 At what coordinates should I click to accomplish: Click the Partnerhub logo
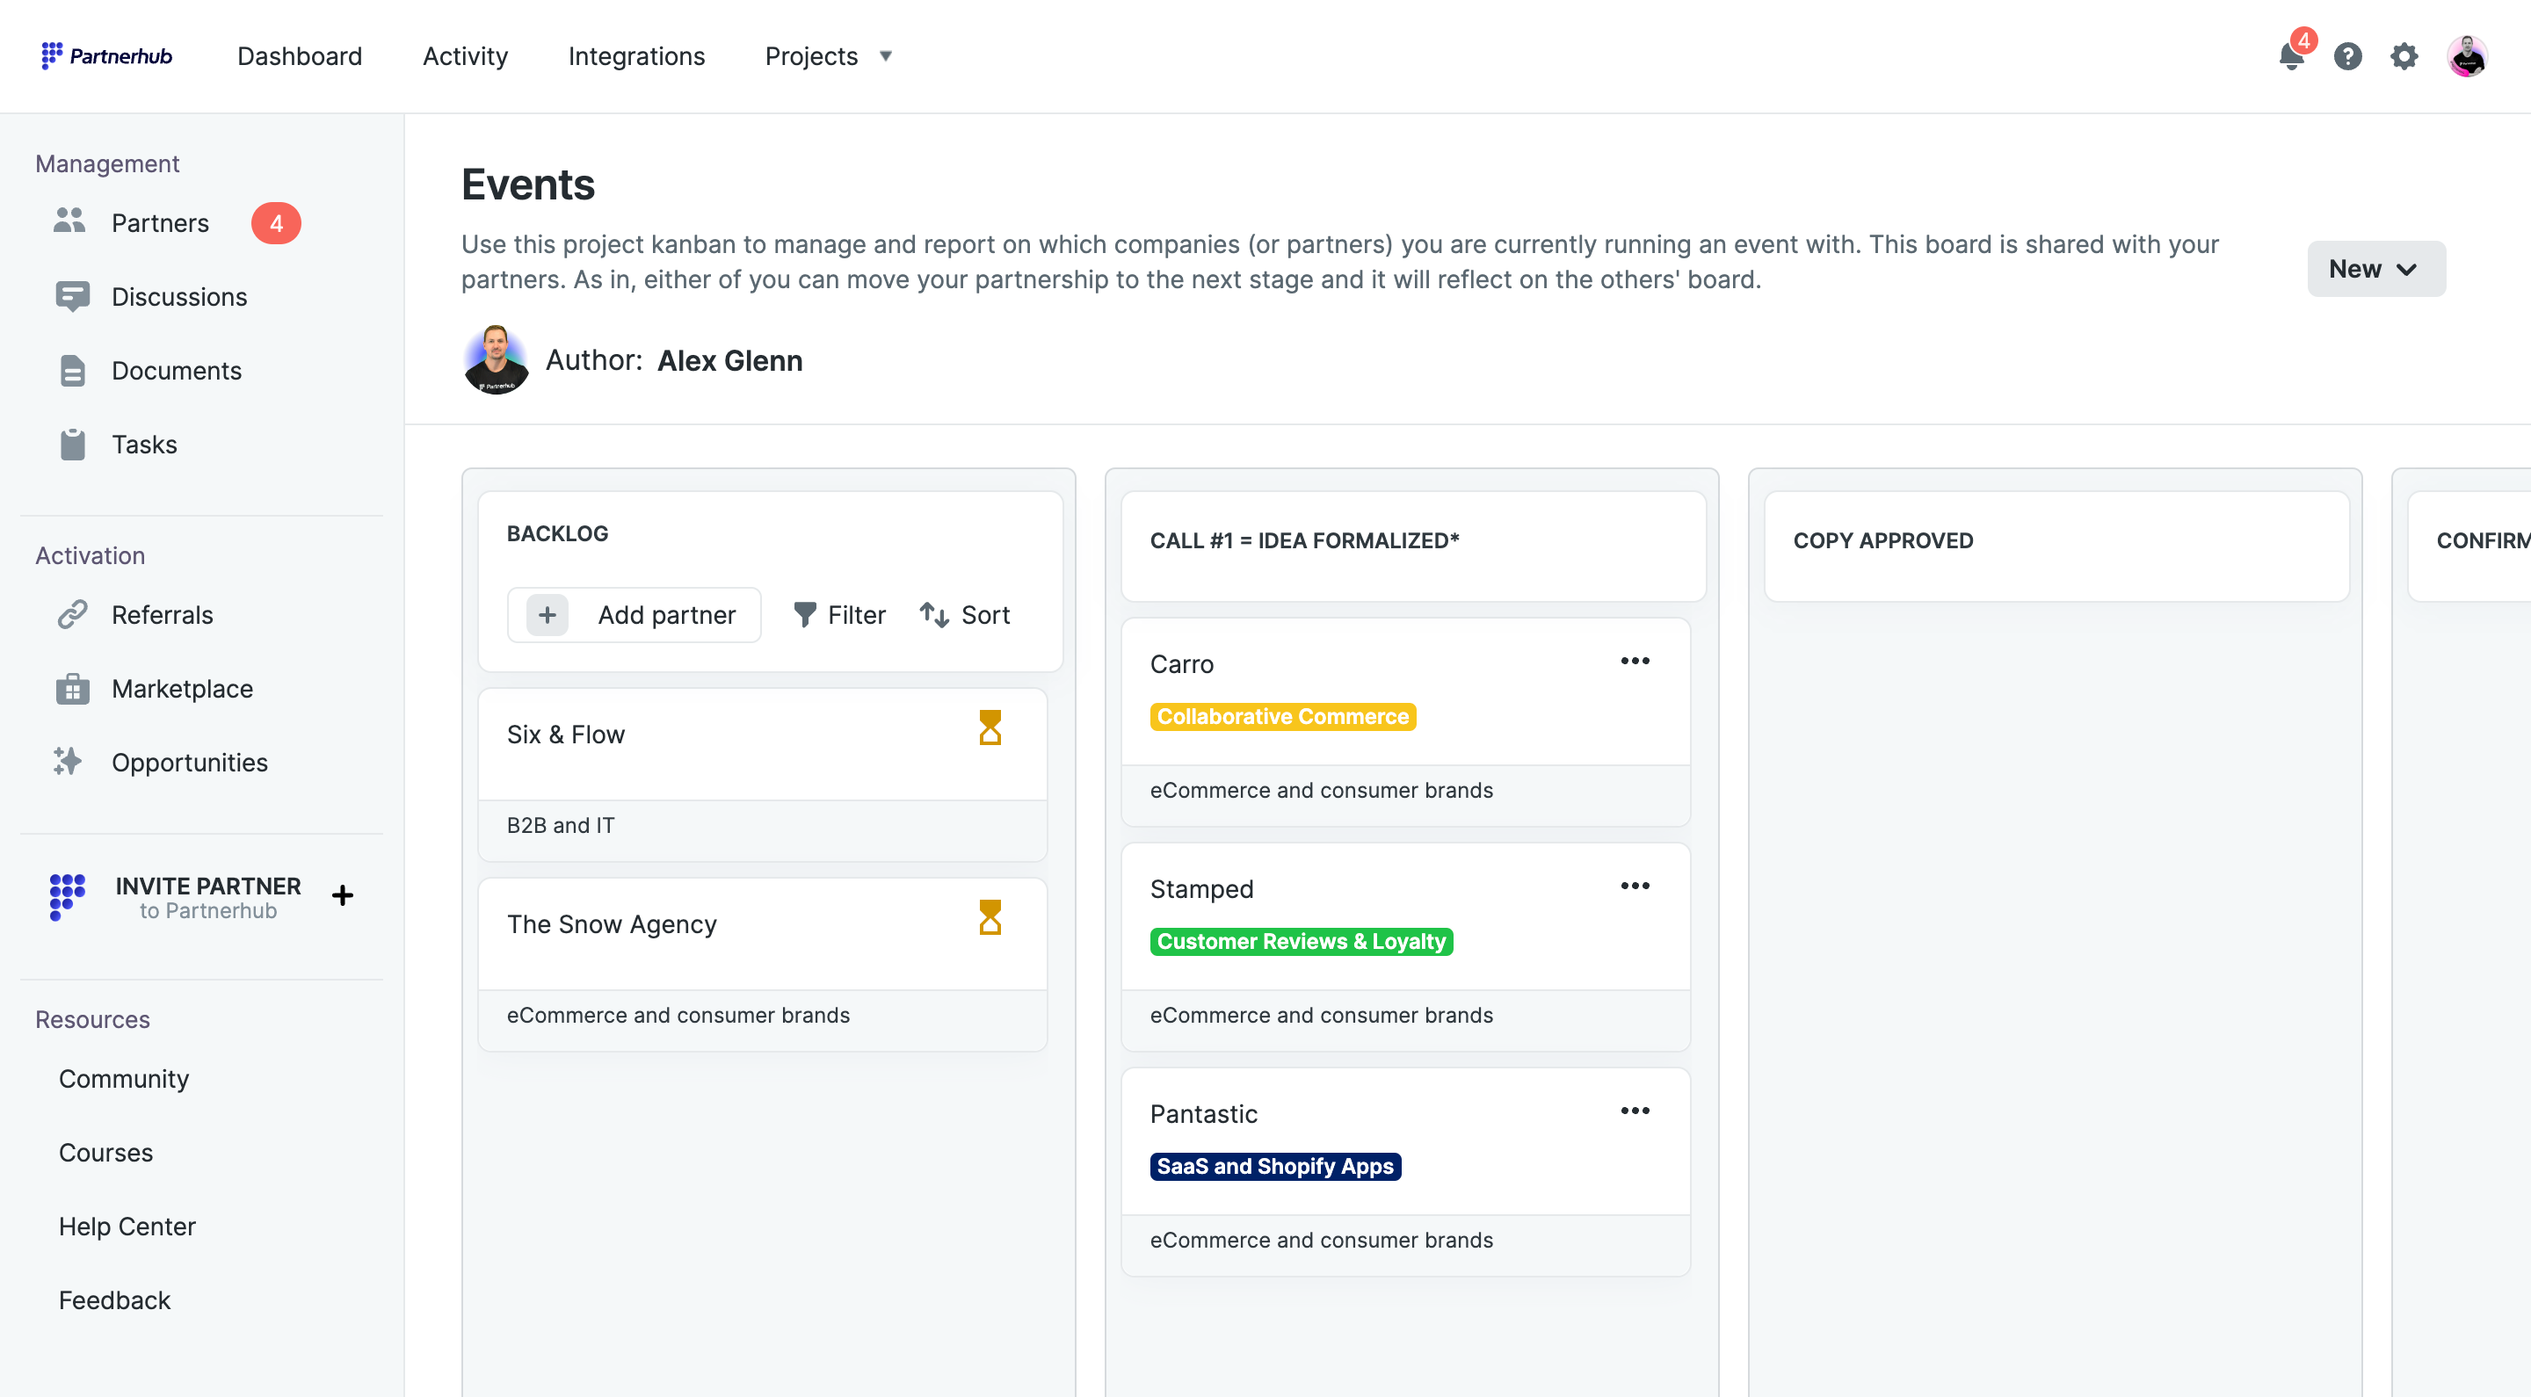pyautogui.click(x=106, y=56)
